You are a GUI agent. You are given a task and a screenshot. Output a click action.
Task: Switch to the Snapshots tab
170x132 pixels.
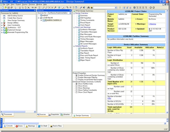[x=54, y=115]
